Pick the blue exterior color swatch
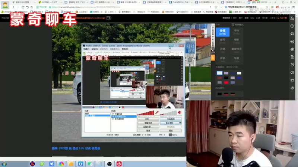This screenshot has width=298, height=167. [239, 78]
